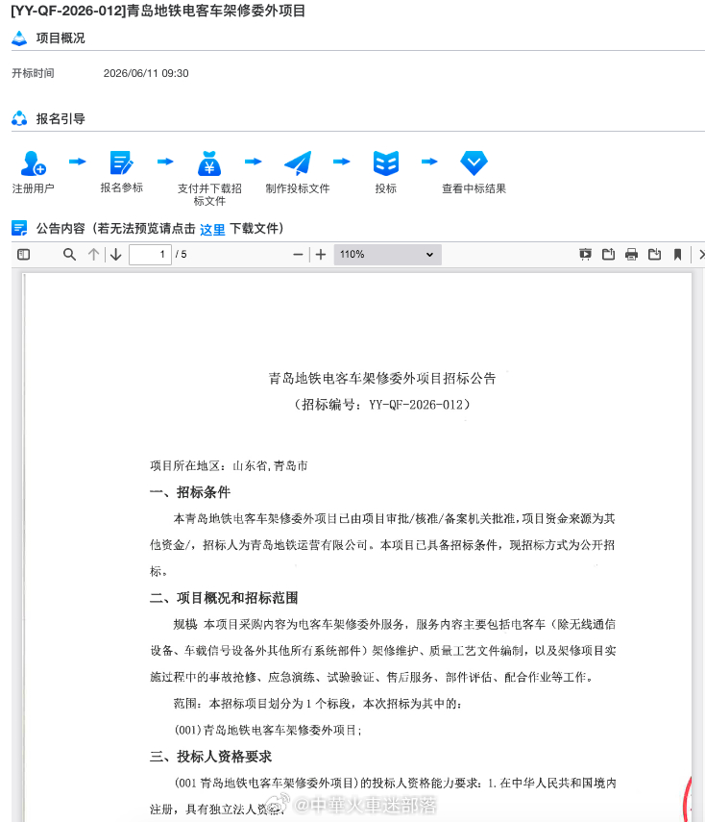The width and height of the screenshot is (705, 822).
Task: Click the 查看中标结果 icon
Action: coord(474,163)
